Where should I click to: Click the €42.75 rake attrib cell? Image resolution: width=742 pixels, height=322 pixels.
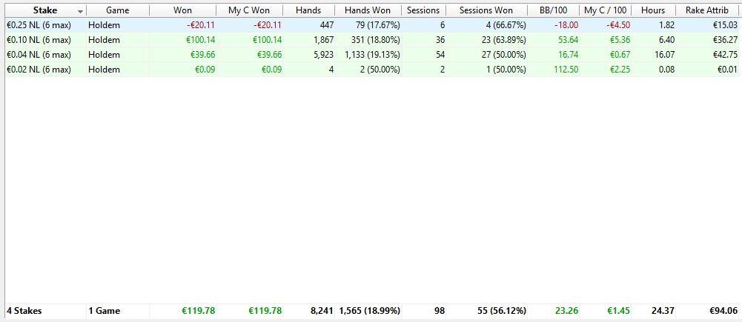[x=725, y=54]
